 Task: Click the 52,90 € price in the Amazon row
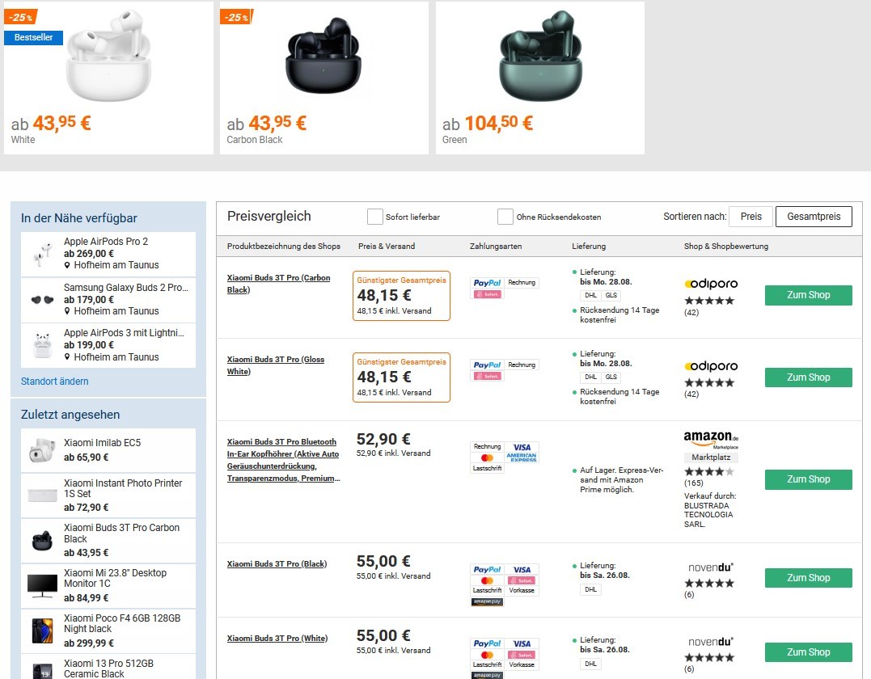[383, 439]
